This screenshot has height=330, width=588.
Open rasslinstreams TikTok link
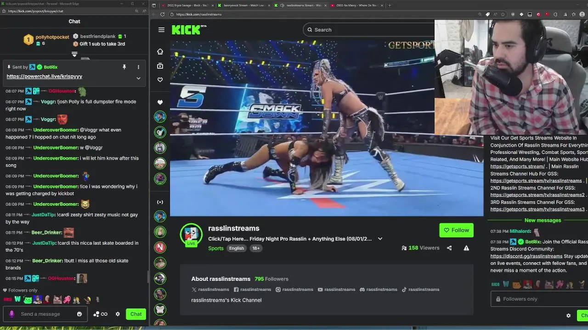[421, 290]
